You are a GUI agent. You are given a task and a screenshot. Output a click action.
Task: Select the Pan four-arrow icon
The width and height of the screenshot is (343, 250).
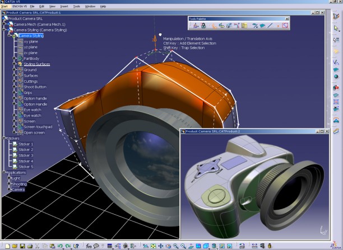[160, 246]
